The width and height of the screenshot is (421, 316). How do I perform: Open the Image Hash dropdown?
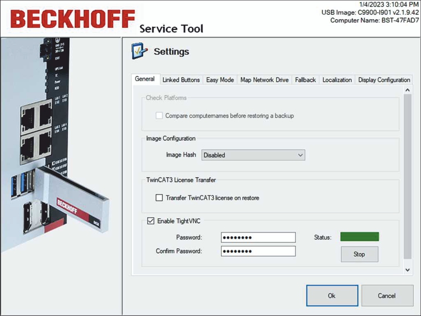click(x=253, y=155)
